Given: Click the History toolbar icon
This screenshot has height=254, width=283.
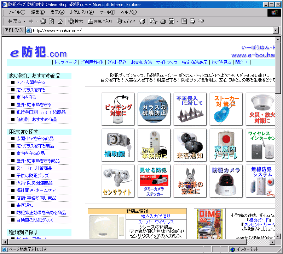Looking at the screenshot, I should pos(142,22).
